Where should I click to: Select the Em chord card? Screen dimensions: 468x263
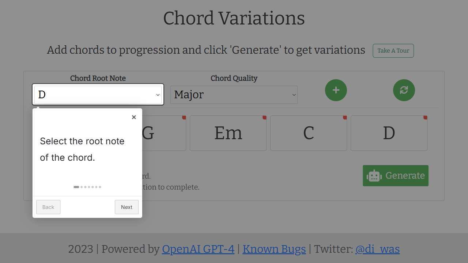pos(228,133)
